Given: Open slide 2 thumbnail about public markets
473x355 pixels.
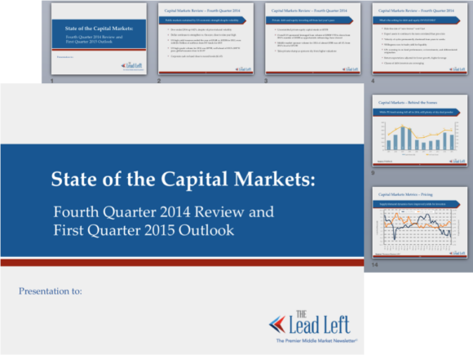Looking at the screenshot, I should 206,38.
